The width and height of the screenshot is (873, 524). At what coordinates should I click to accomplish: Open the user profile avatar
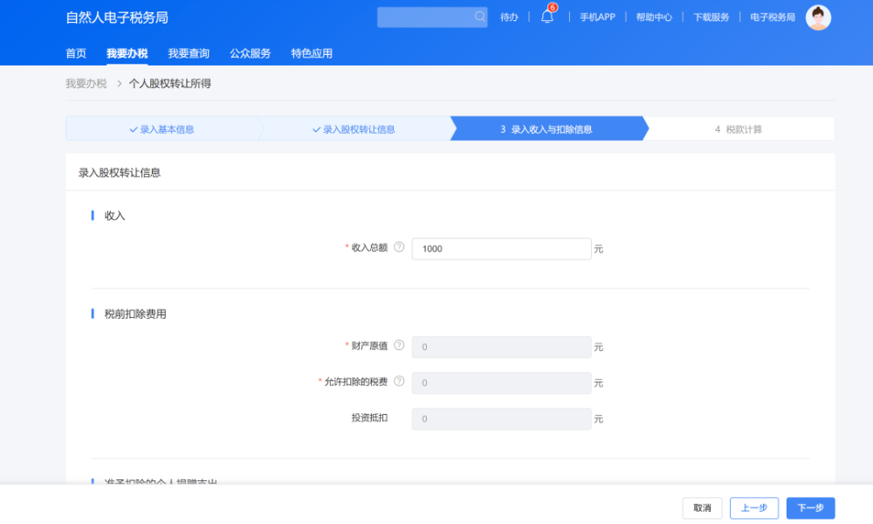click(818, 17)
